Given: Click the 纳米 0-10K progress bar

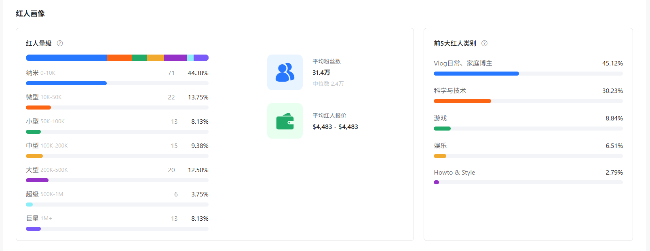Looking at the screenshot, I should [117, 83].
